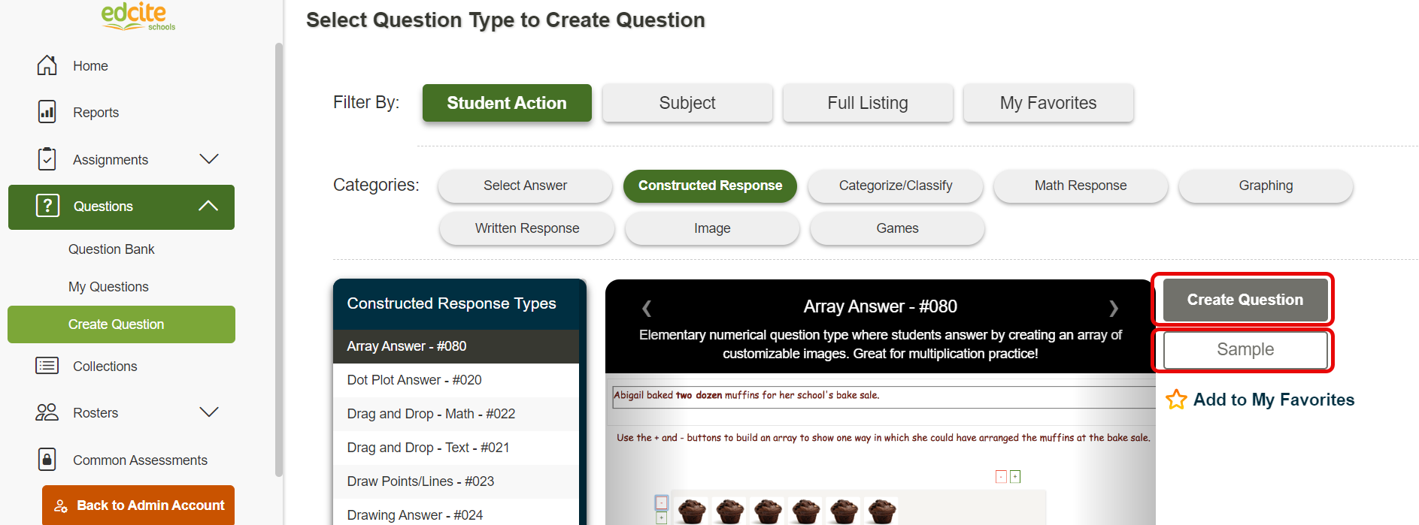Click the Rosters people icon

(47, 412)
